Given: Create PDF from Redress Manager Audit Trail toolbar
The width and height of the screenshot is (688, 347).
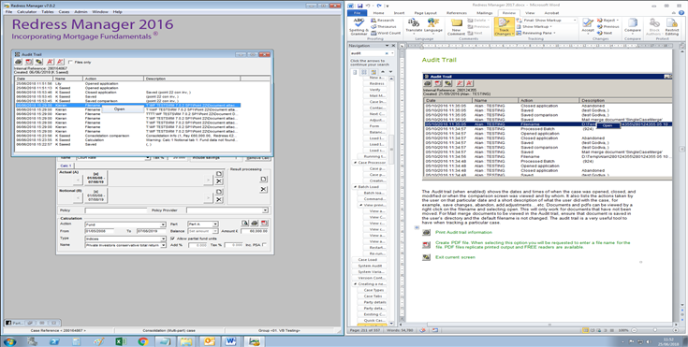Looking at the screenshot, I should (x=28, y=62).
